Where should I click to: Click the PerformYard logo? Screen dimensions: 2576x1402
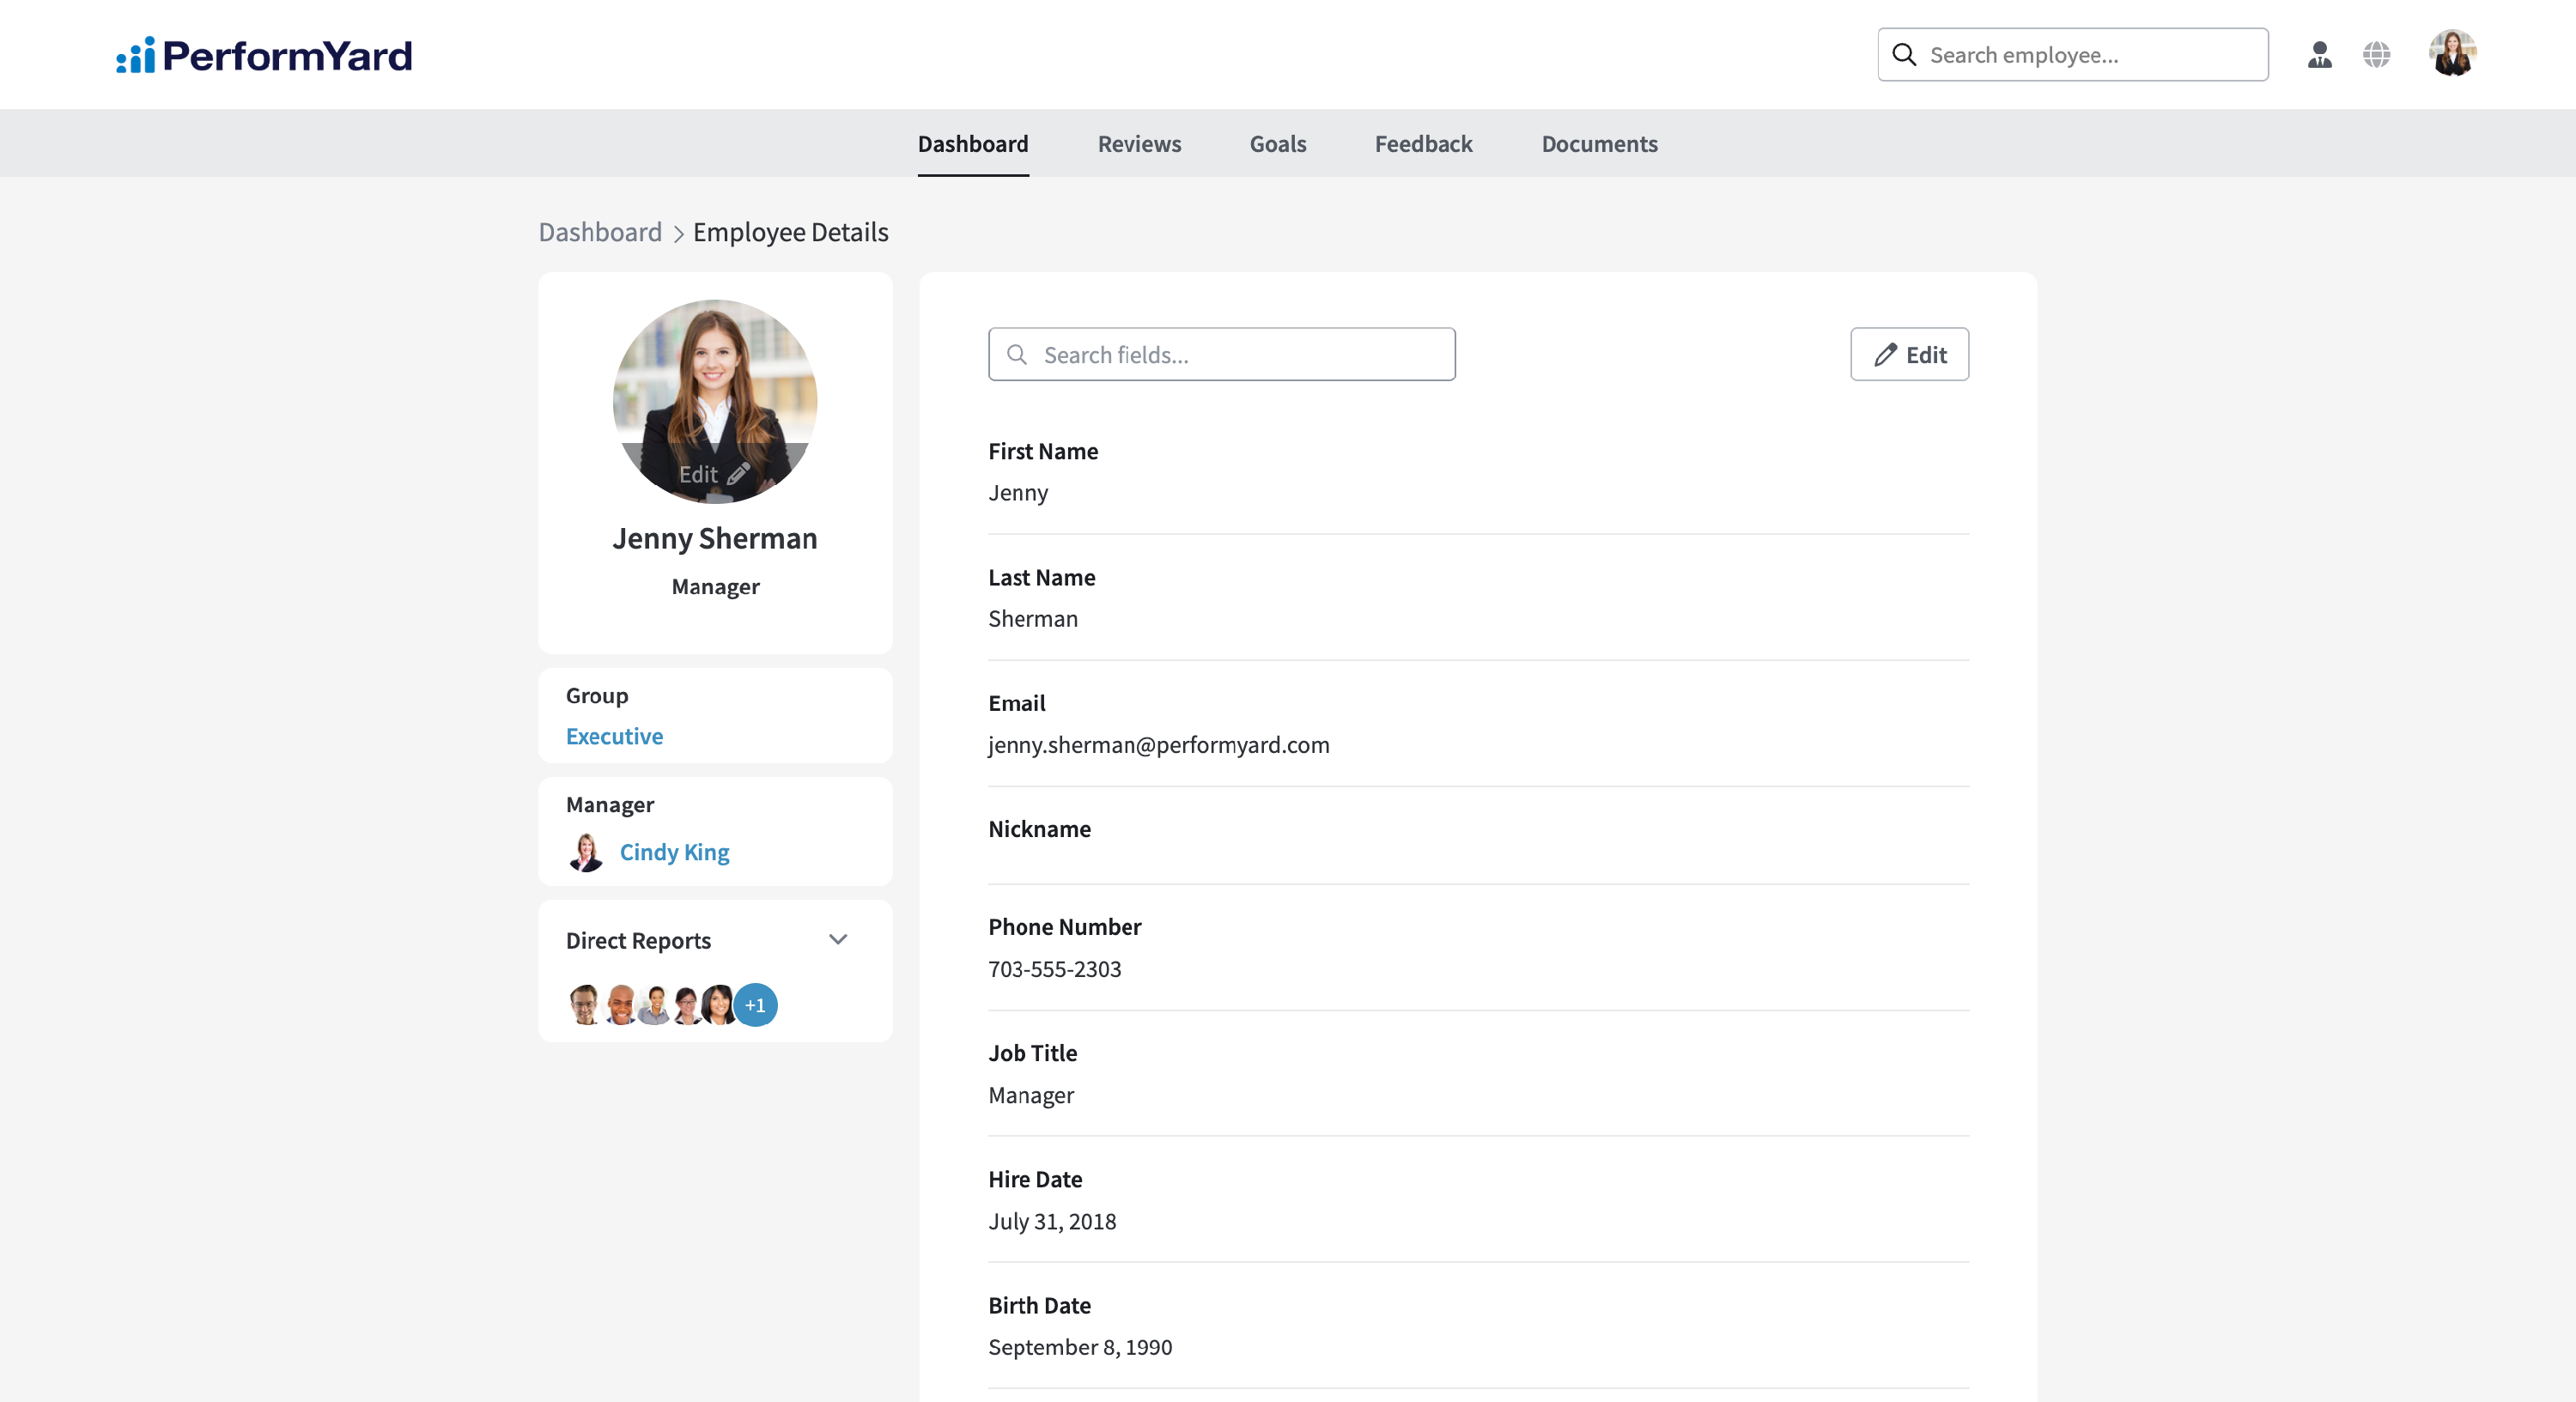pyautogui.click(x=264, y=55)
